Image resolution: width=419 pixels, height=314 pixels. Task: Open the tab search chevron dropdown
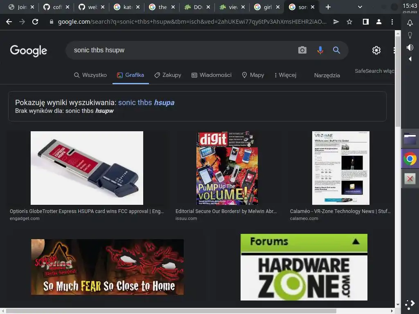tap(360, 7)
